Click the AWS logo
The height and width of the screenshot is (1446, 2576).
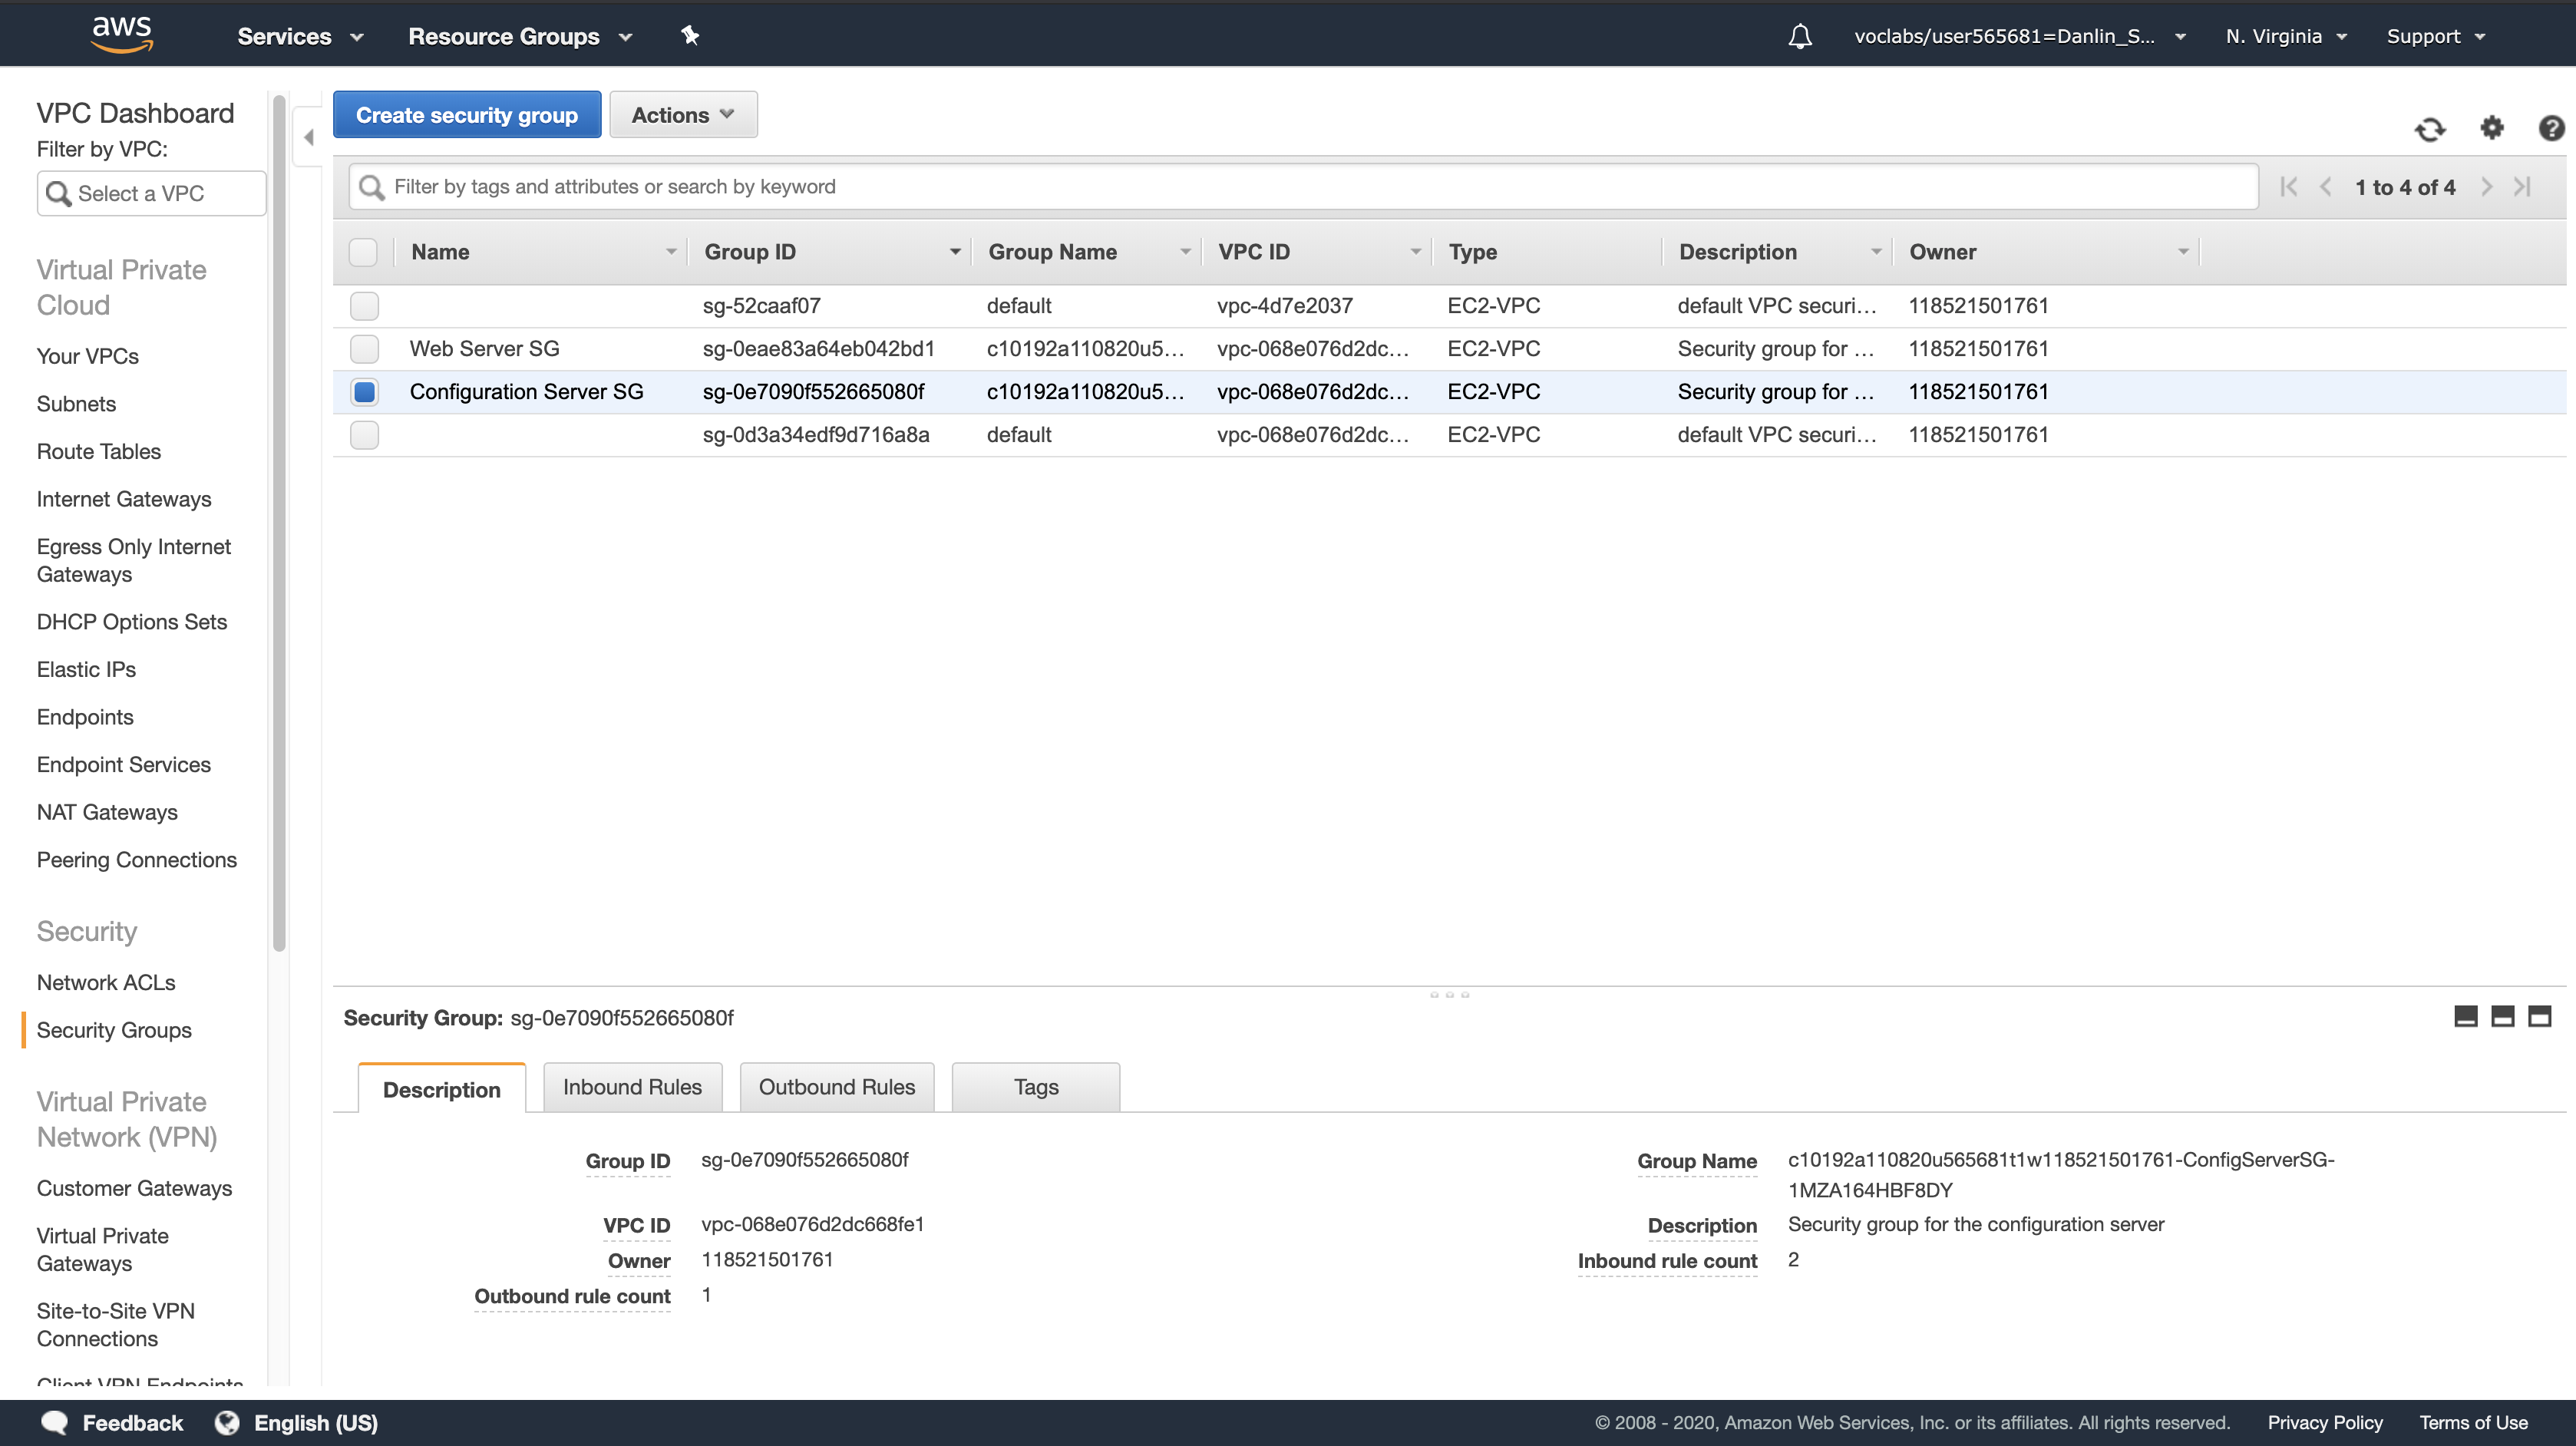point(122,34)
